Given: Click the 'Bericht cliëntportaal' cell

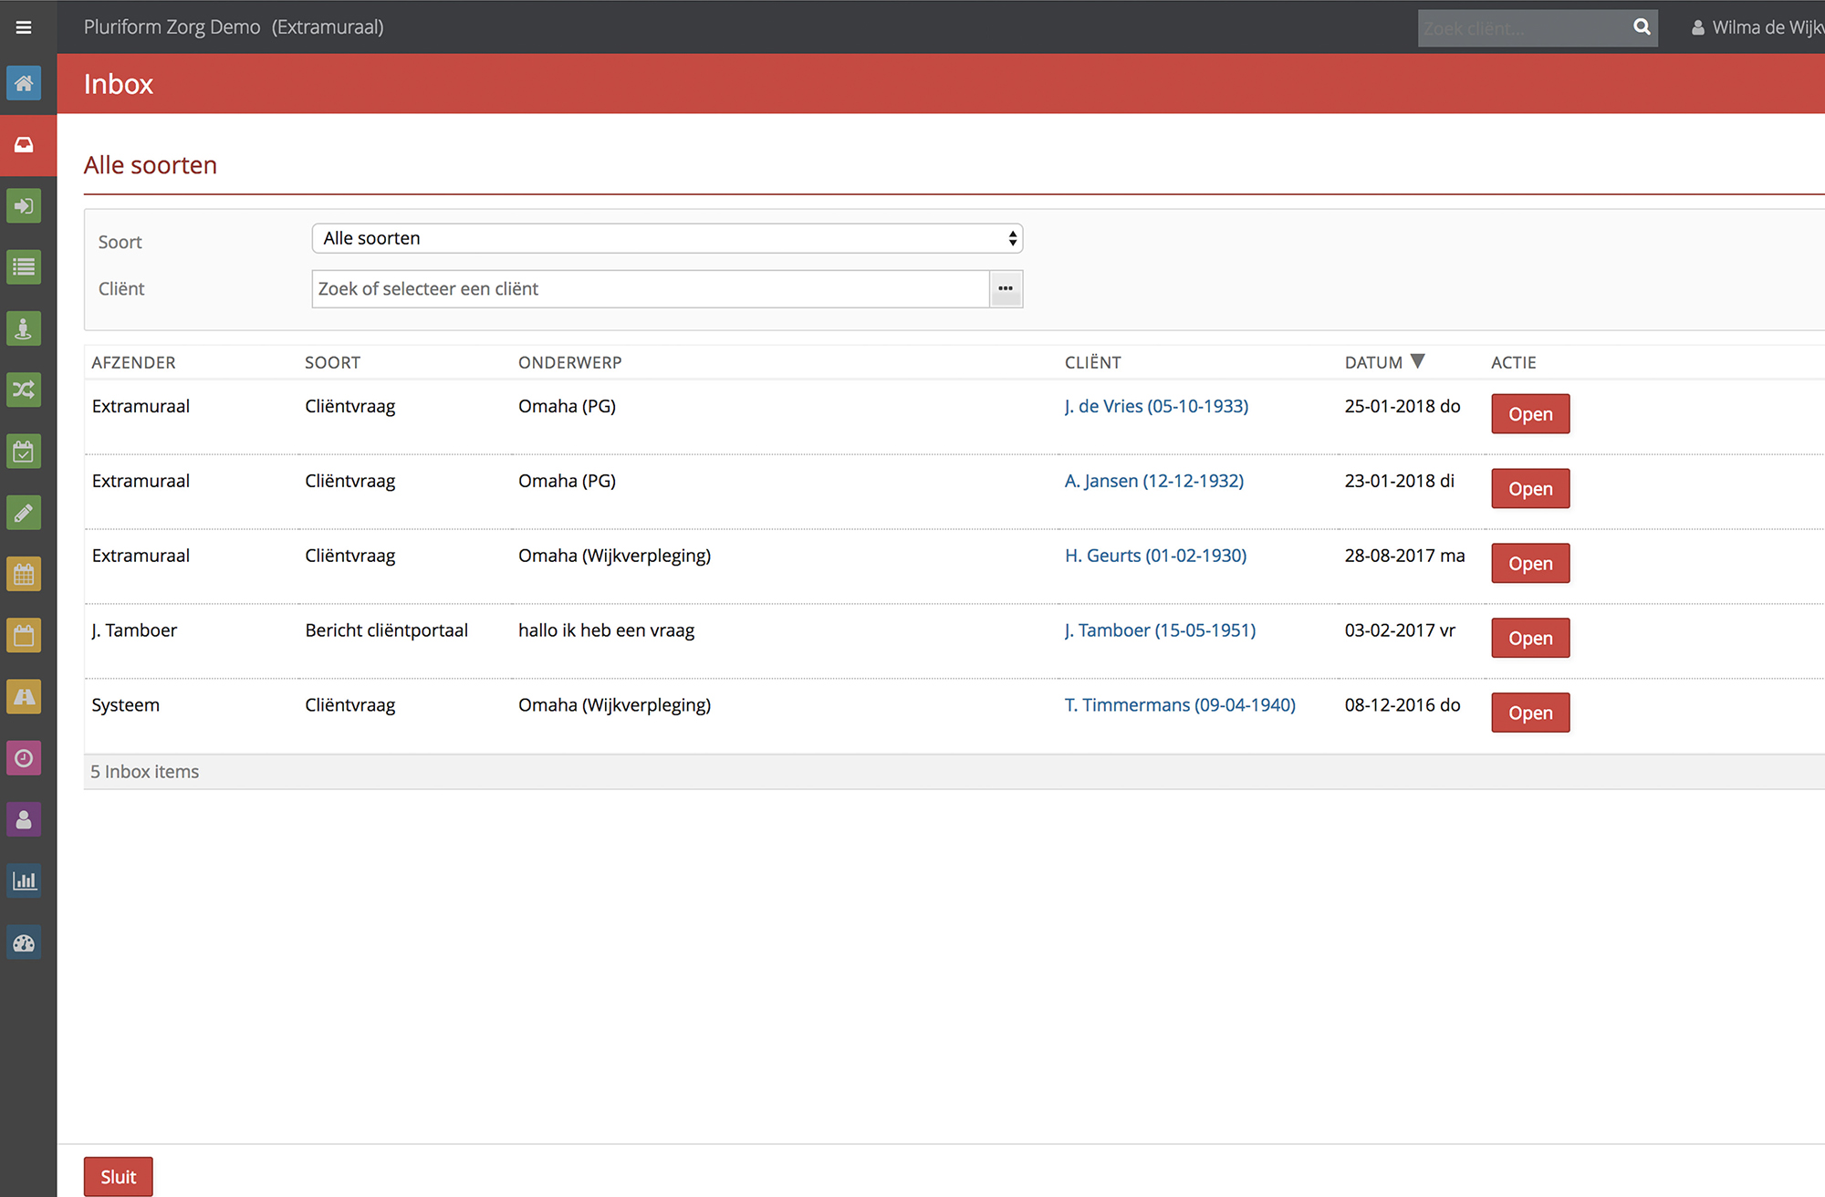Looking at the screenshot, I should (386, 630).
